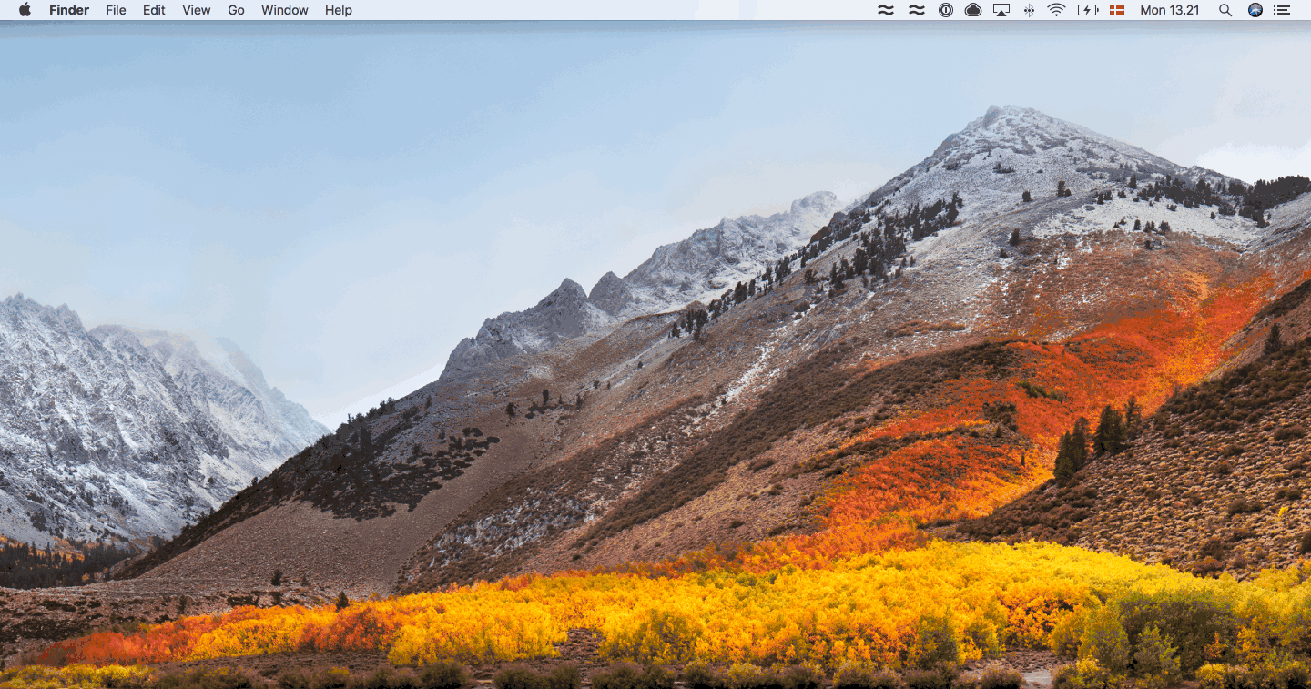Click the second wavy-lines menu bar icon

point(916,10)
